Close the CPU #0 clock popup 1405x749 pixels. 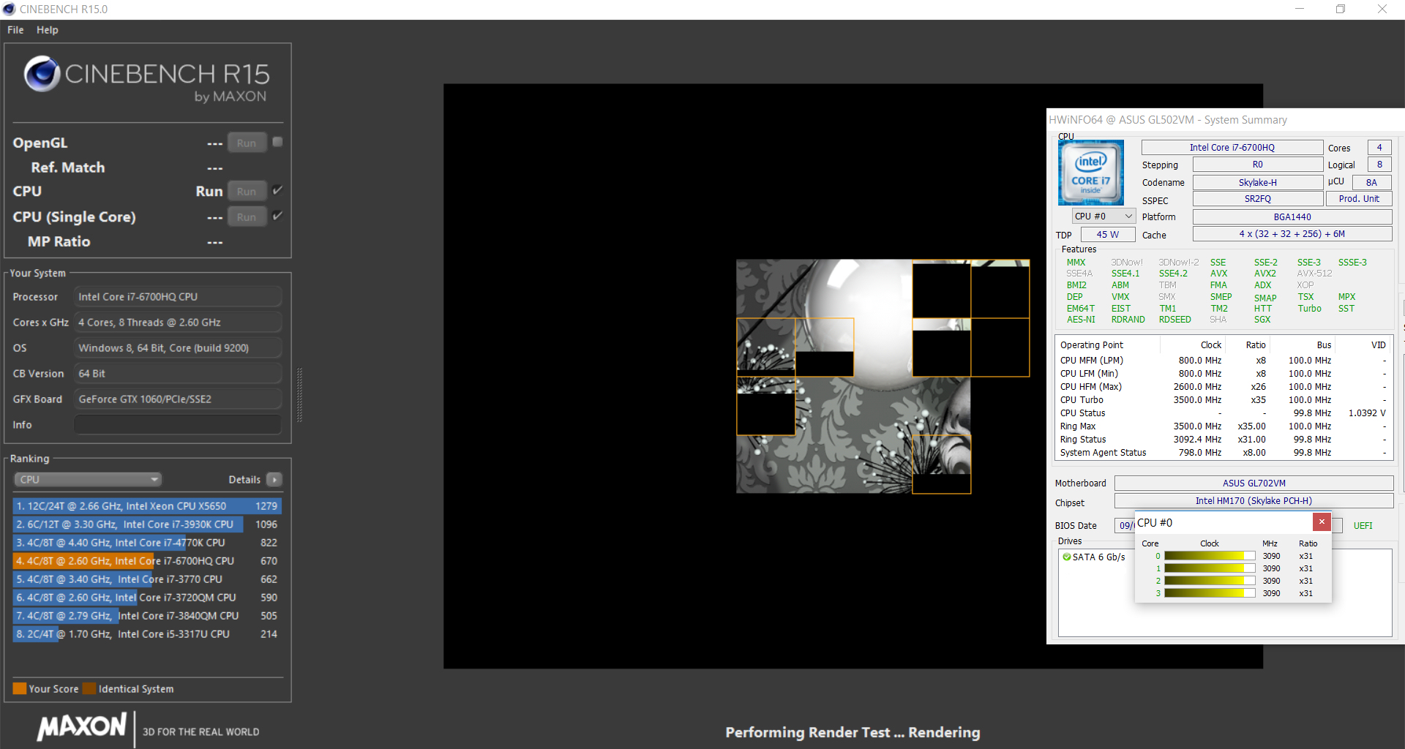[1322, 522]
